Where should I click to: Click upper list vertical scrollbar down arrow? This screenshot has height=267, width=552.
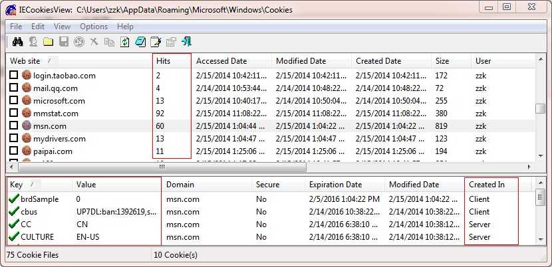coord(541,155)
